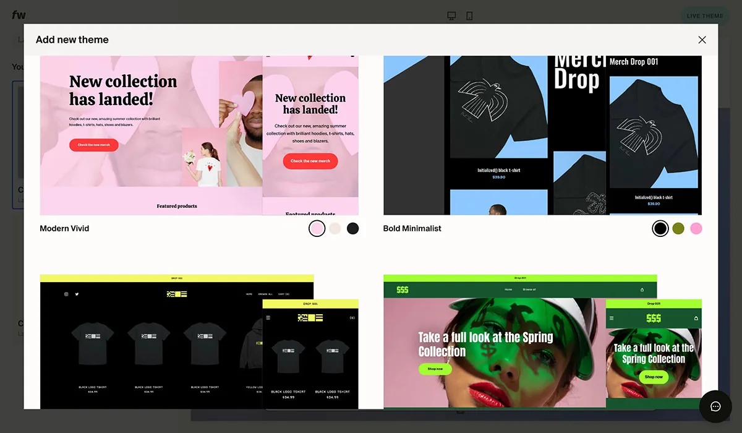The height and width of the screenshot is (433, 742).
Task: Click Shop now in the Spring Collection preview
Action: pos(435,369)
